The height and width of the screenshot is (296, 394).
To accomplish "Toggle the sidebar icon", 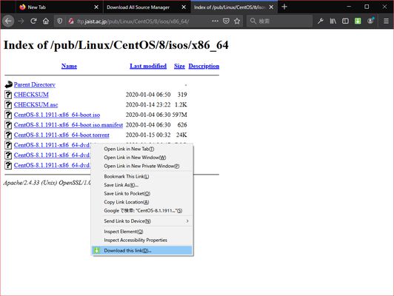I will click(x=345, y=21).
